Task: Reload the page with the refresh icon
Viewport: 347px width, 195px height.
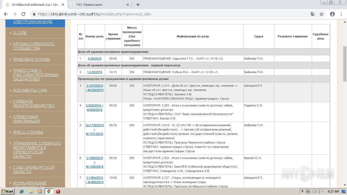Action: 23,14
